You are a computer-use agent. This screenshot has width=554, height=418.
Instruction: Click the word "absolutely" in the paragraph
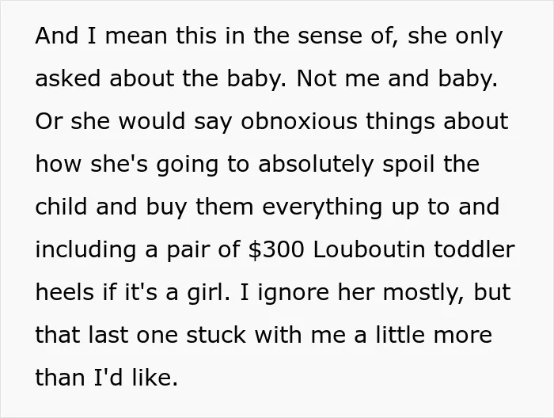(316, 165)
